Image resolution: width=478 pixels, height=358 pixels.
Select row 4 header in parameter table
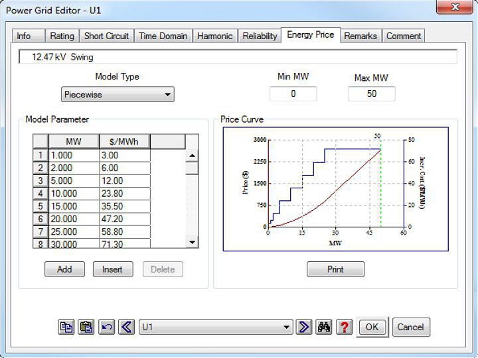[x=40, y=194]
